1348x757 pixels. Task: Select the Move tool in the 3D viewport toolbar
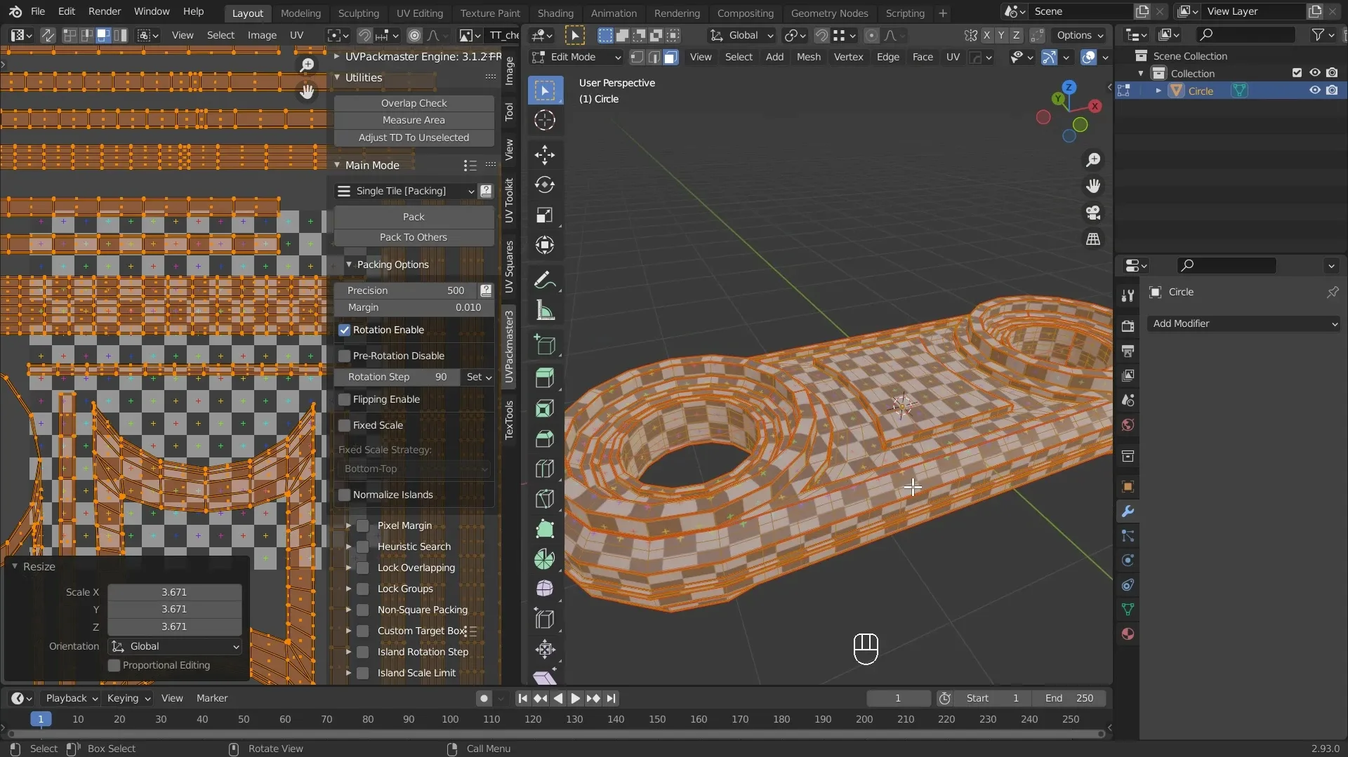click(544, 154)
